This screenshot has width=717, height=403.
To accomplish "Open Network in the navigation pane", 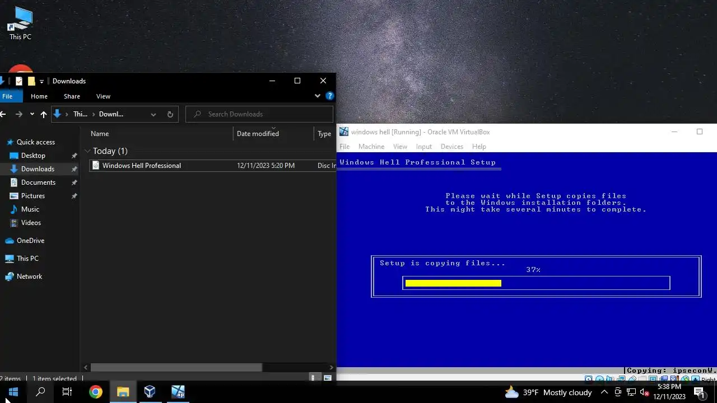I will click(29, 277).
